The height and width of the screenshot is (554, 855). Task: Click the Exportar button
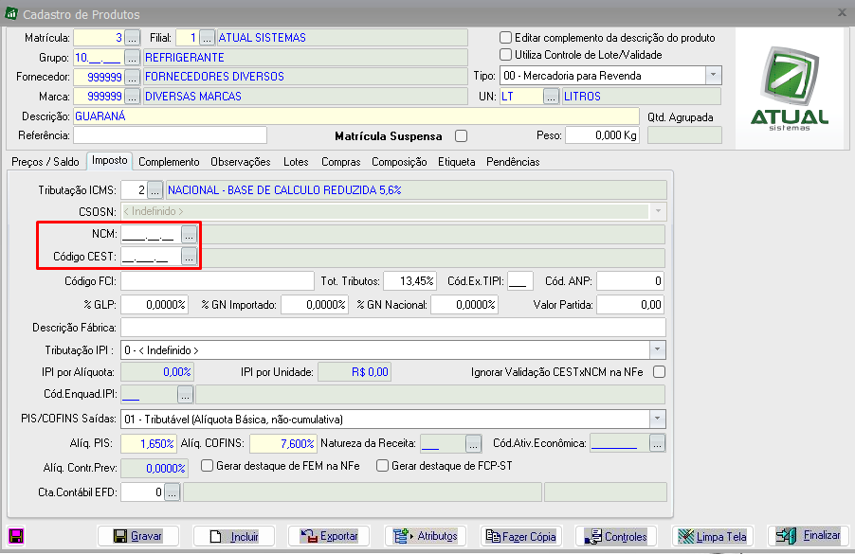(329, 536)
